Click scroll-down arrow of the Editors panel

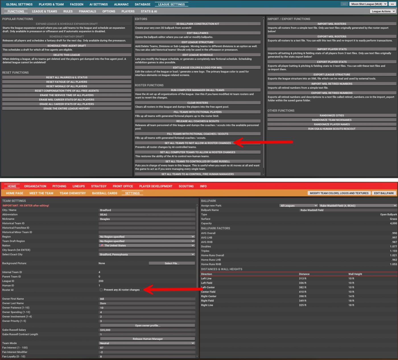click(x=263, y=174)
